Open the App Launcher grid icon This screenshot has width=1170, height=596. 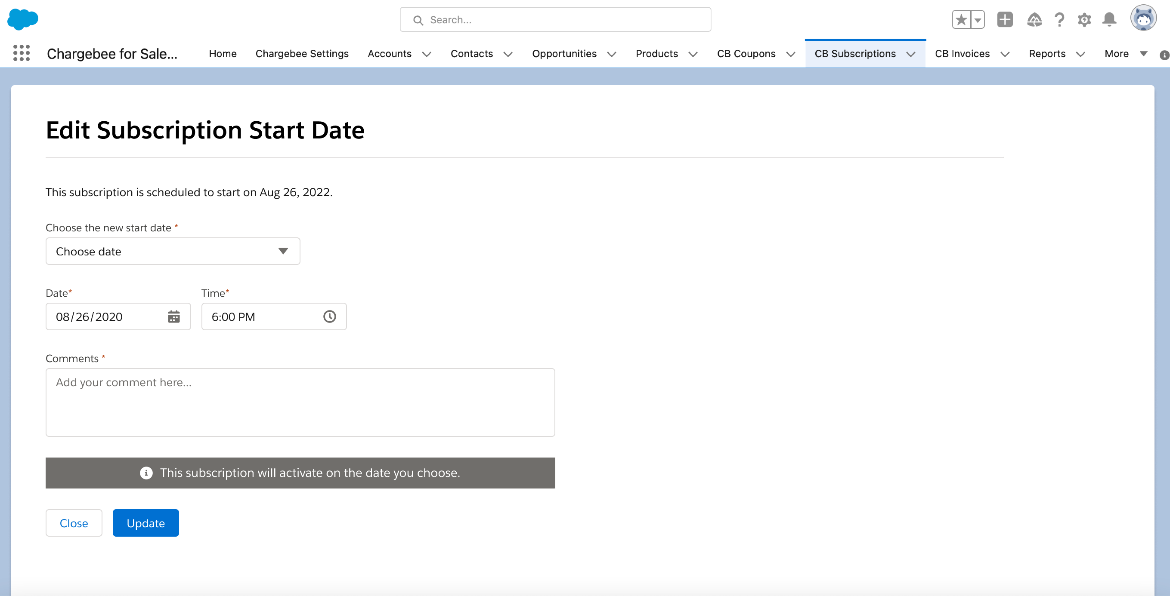pos(22,53)
